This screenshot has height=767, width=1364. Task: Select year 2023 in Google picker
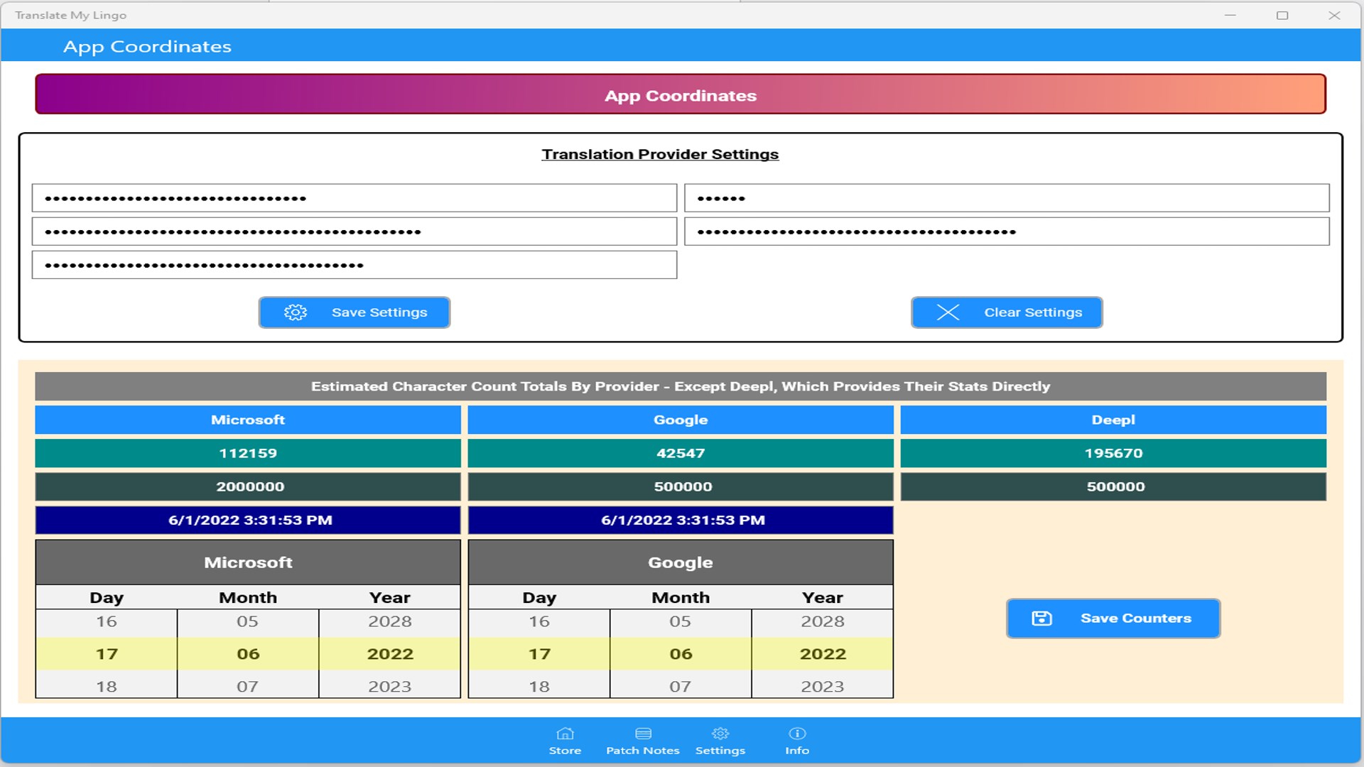coord(822,687)
